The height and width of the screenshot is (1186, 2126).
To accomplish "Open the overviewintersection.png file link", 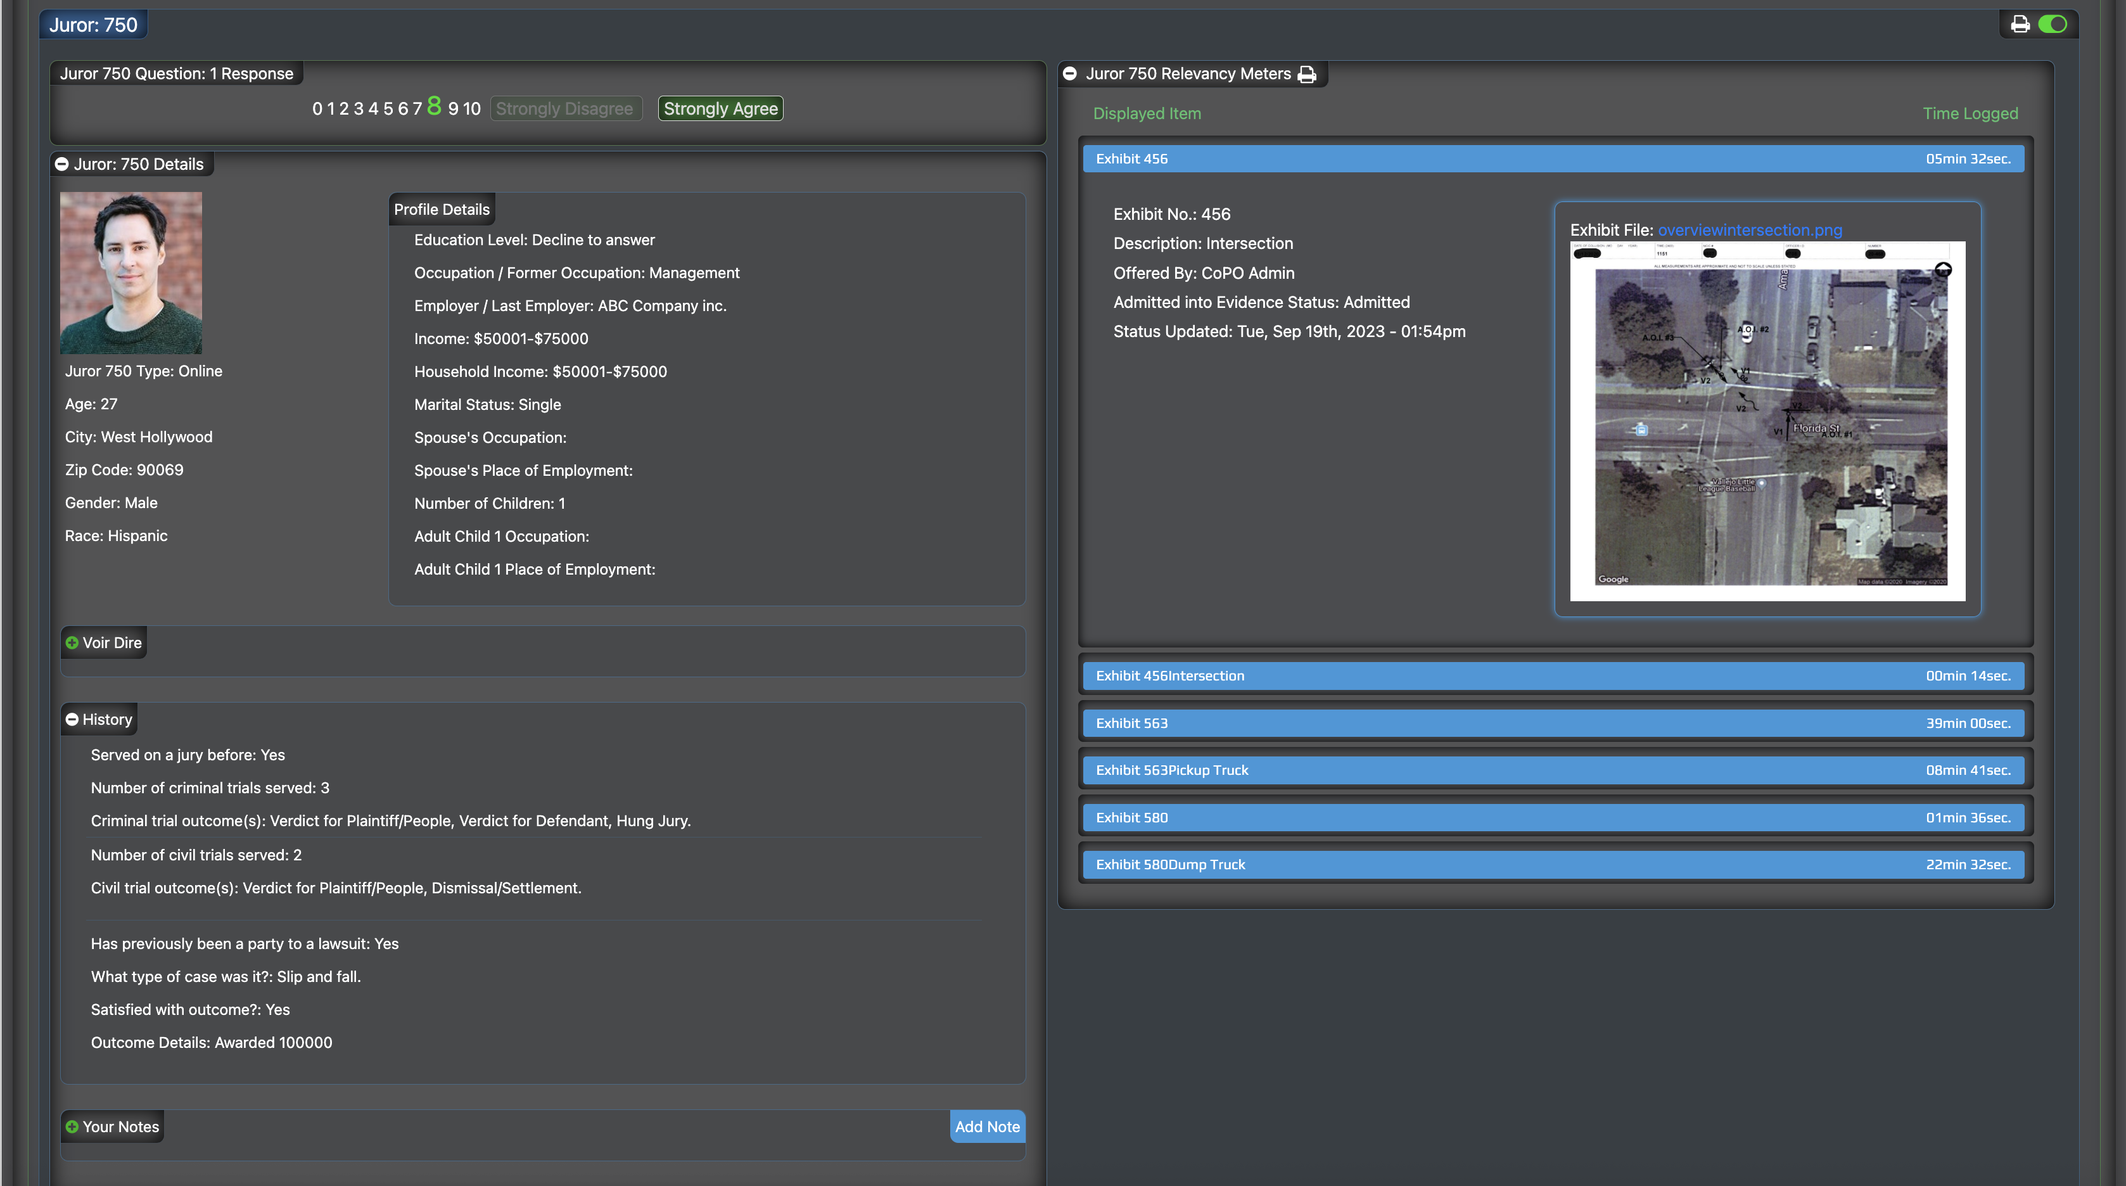I will 1749,230.
